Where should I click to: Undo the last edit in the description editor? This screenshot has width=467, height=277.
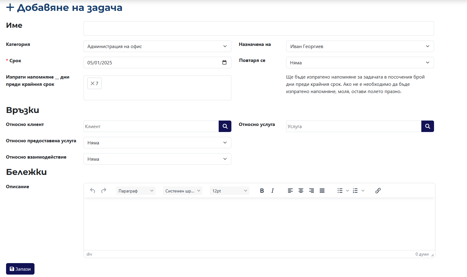tap(93, 191)
